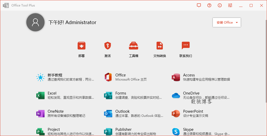Image resolution: width=267 pixels, height=136 pixels.
Task: Open the about info icon
Action: click(x=220, y=5)
